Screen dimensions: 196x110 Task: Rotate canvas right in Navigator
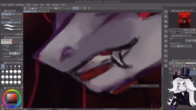pos(191,32)
